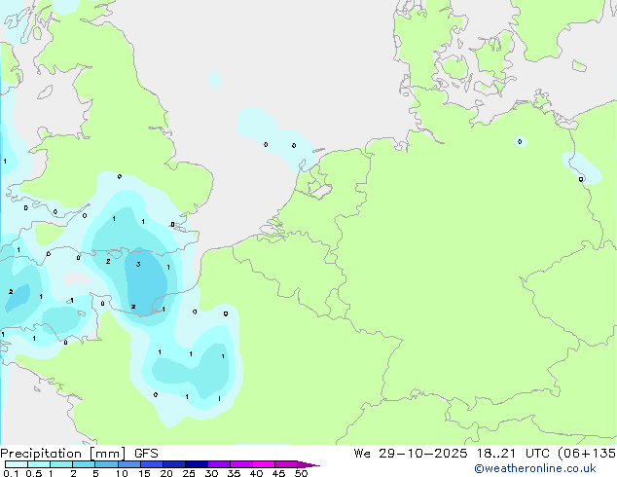Click the legend value "5"
Image resolution: width=617 pixels, height=477 pixels.
(95, 473)
